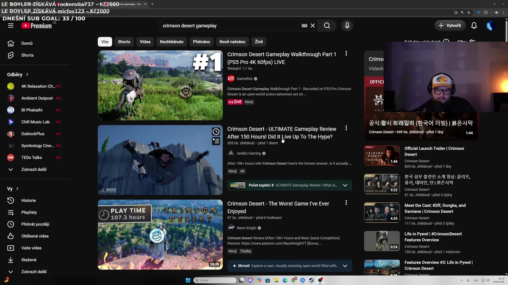508x285 pixels.
Task: Clear the search query with X
Action: (x=313, y=26)
